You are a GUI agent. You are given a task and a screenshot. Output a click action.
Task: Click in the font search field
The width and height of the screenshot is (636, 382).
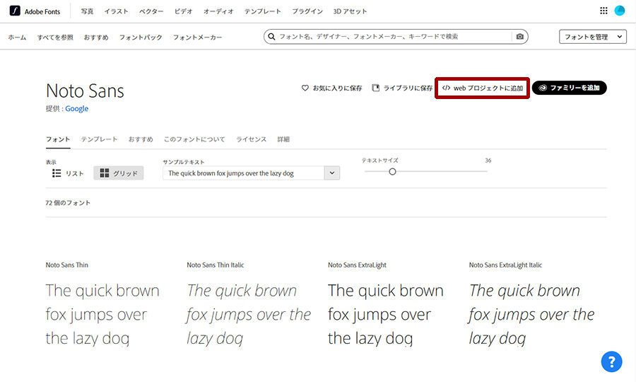coord(396,37)
